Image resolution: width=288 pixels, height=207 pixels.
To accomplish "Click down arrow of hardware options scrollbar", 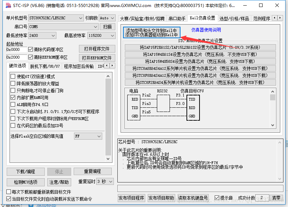I will point(108,159).
